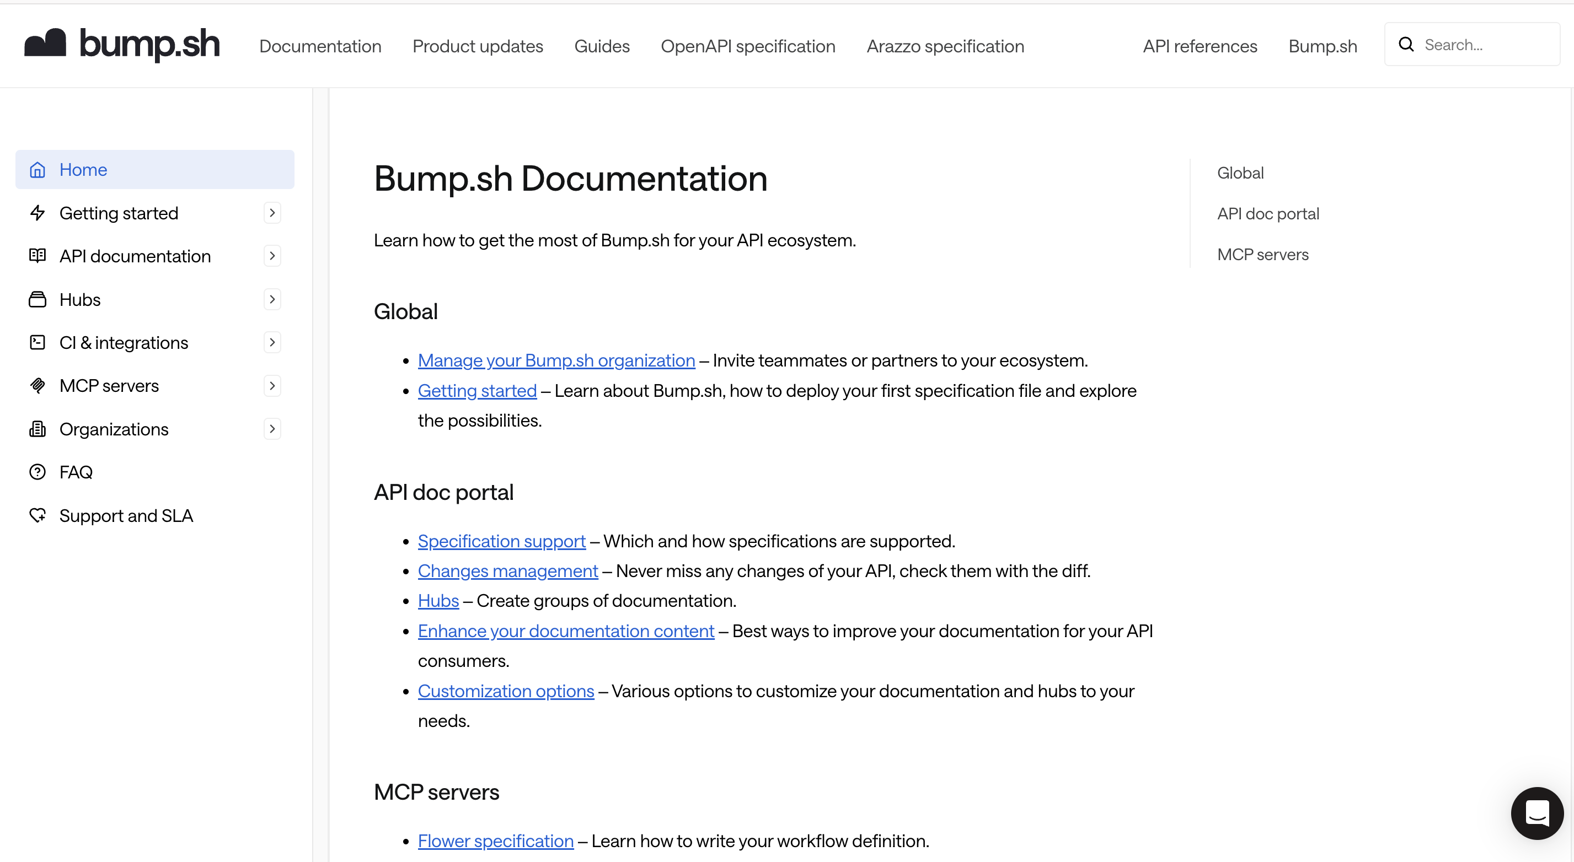Click the API documentation book icon
Viewport: 1574px width, 862px height.
[x=38, y=256]
